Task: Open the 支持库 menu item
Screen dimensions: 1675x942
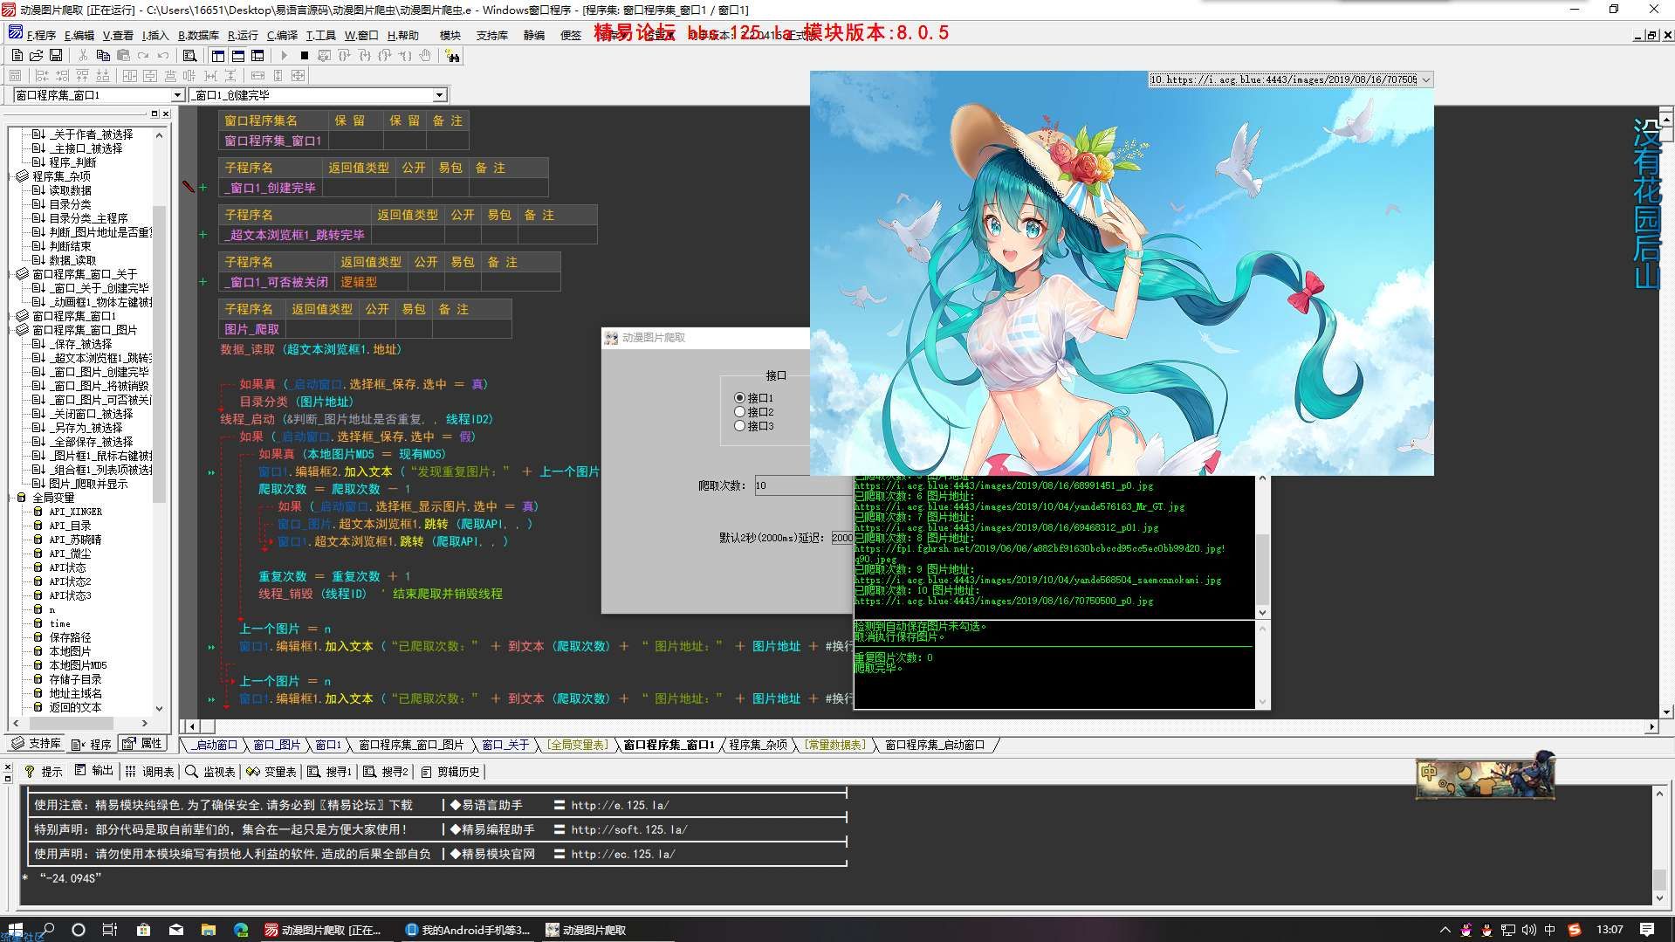Action: coord(491,35)
